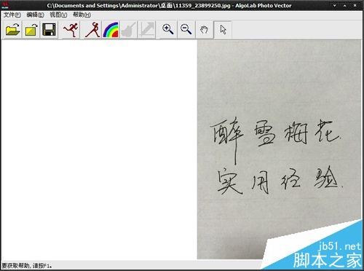Open the 帮助 menu
Screen dimensions: 364x271
(x=82, y=15)
